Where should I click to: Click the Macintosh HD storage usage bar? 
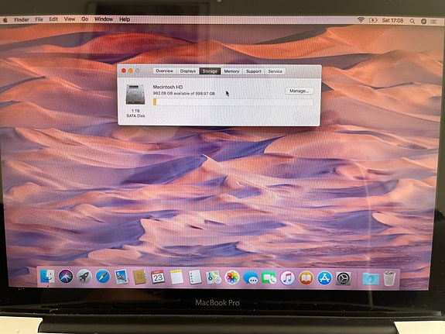click(233, 102)
